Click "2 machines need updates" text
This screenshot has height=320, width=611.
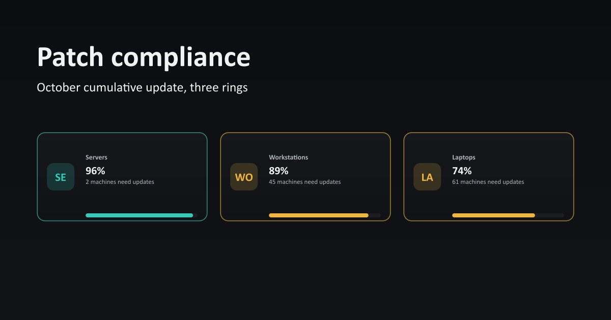pos(120,182)
